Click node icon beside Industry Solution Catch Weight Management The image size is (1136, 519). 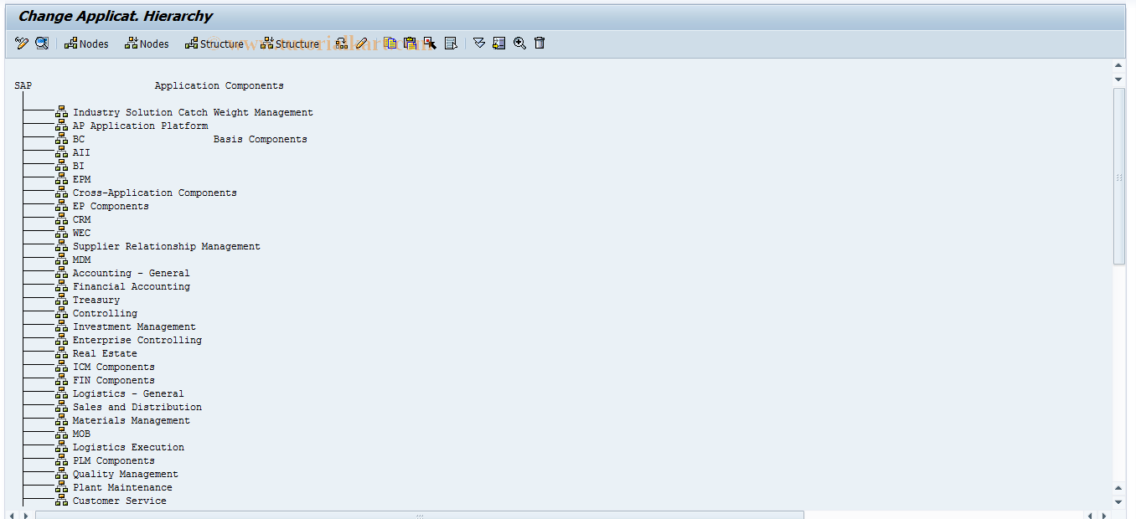point(62,112)
